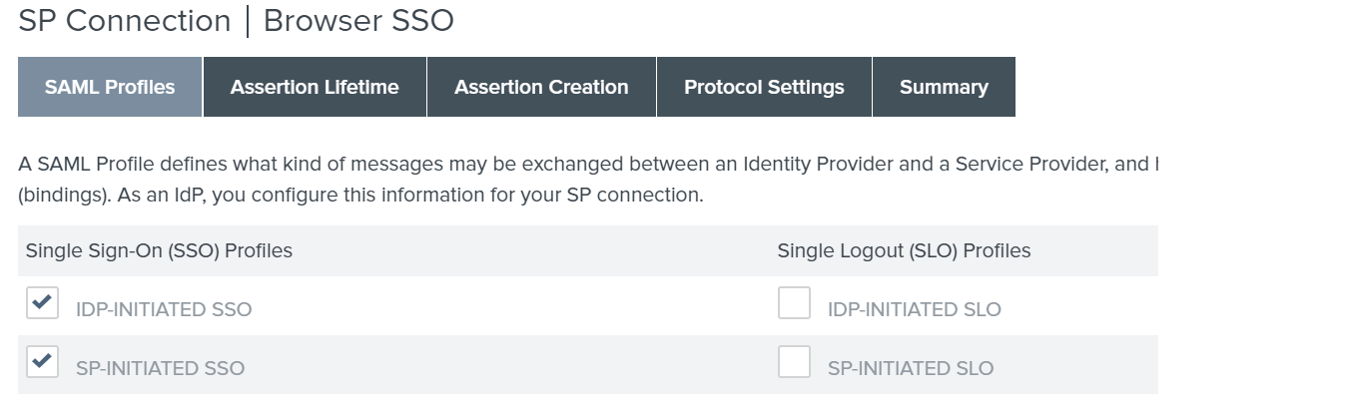
Task: Open the Assertion Lifetime tab
Action: (315, 87)
